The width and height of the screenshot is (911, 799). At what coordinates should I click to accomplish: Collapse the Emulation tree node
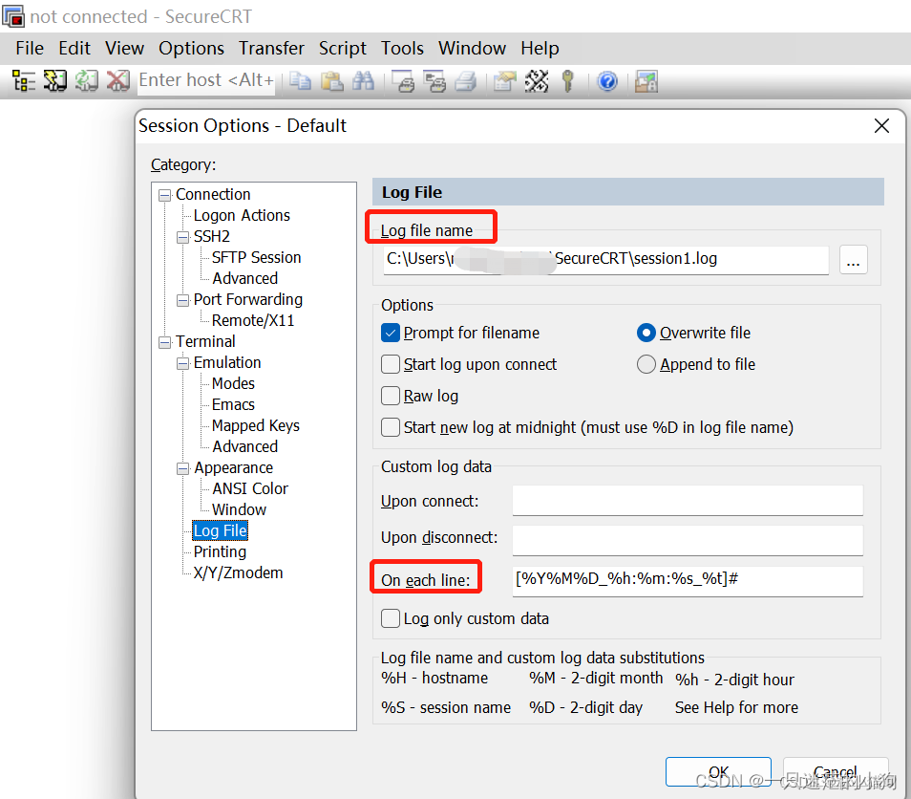coord(183,363)
